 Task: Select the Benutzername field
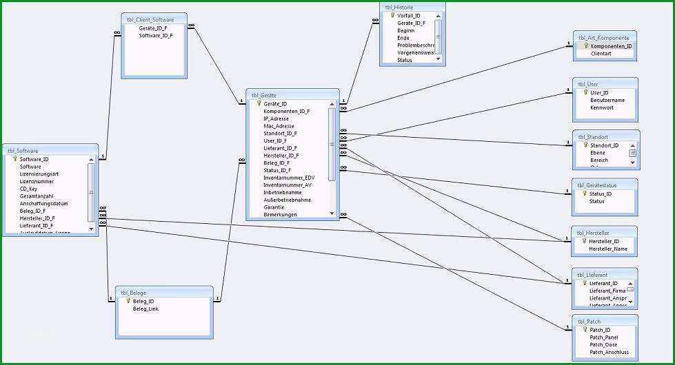607,100
